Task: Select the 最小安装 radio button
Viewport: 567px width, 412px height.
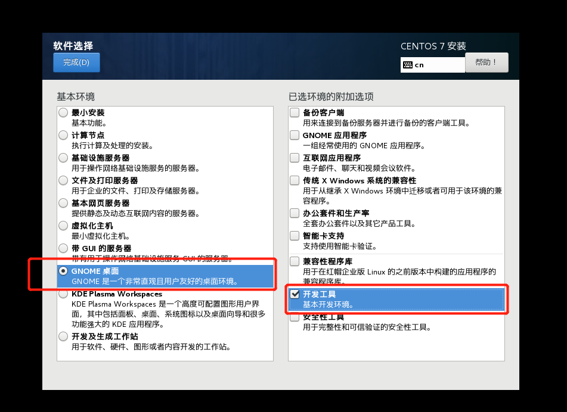Action: coord(63,113)
